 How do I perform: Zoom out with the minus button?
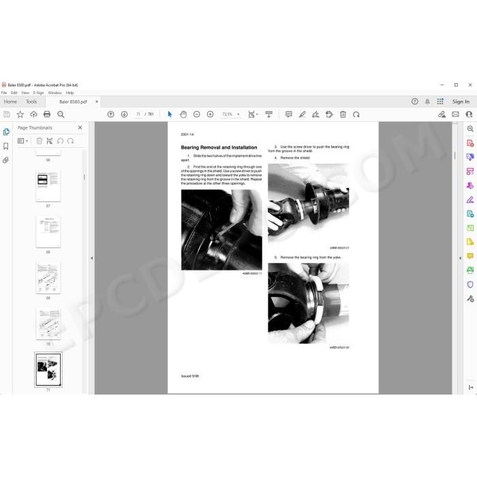coord(196,114)
